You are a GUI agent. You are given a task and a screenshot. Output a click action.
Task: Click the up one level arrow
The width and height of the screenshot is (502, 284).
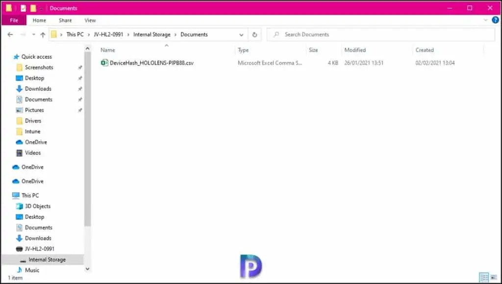[44, 34]
